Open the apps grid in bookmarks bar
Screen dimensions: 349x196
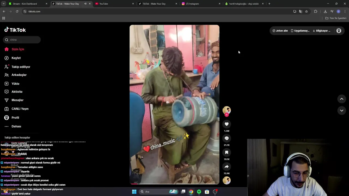[x=4, y=18]
